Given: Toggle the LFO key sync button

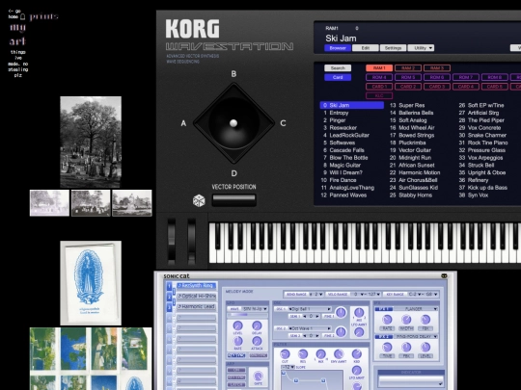Looking at the screenshot, I should [x=236, y=355].
